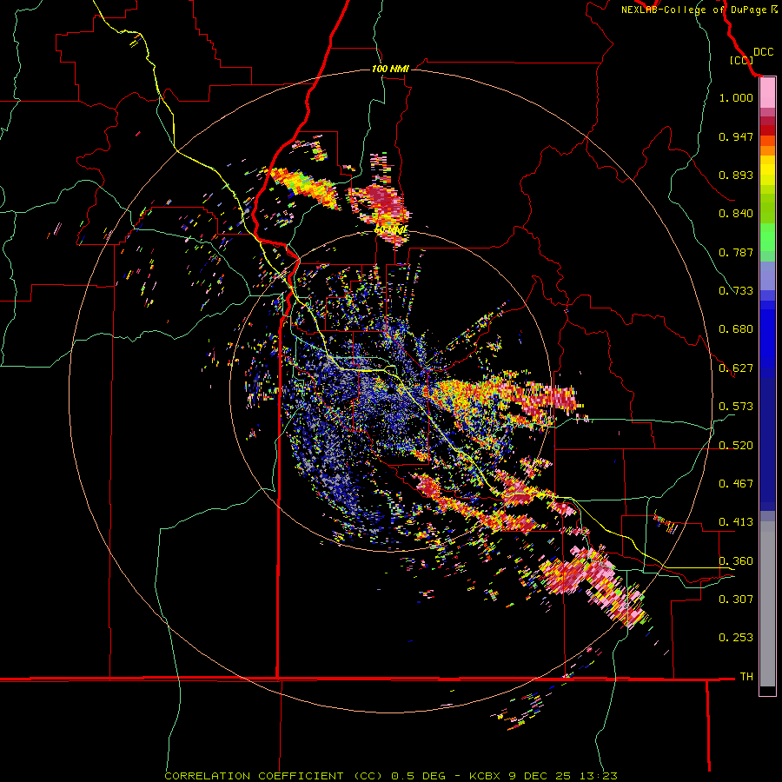
Task: Click the DCC label above the color scale
Action: pyautogui.click(x=763, y=52)
